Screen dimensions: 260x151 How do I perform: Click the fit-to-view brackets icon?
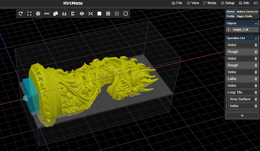[x=29, y=14]
